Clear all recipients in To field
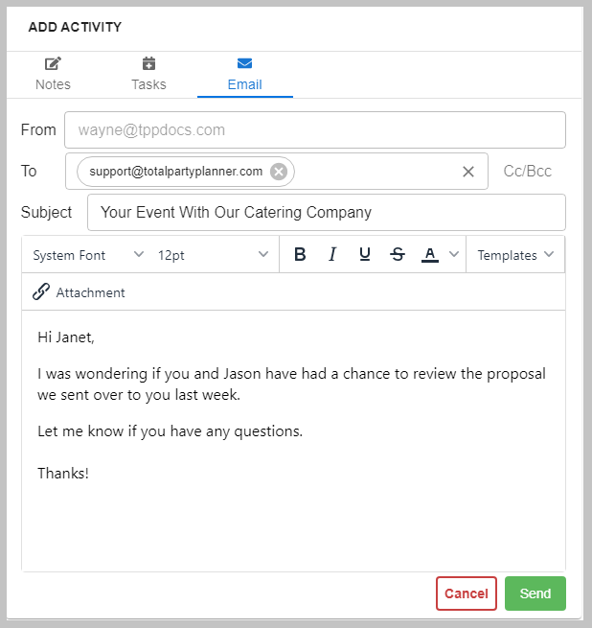Viewport: 592px width, 628px height. click(468, 172)
